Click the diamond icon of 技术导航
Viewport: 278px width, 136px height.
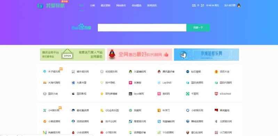pos(102,83)
